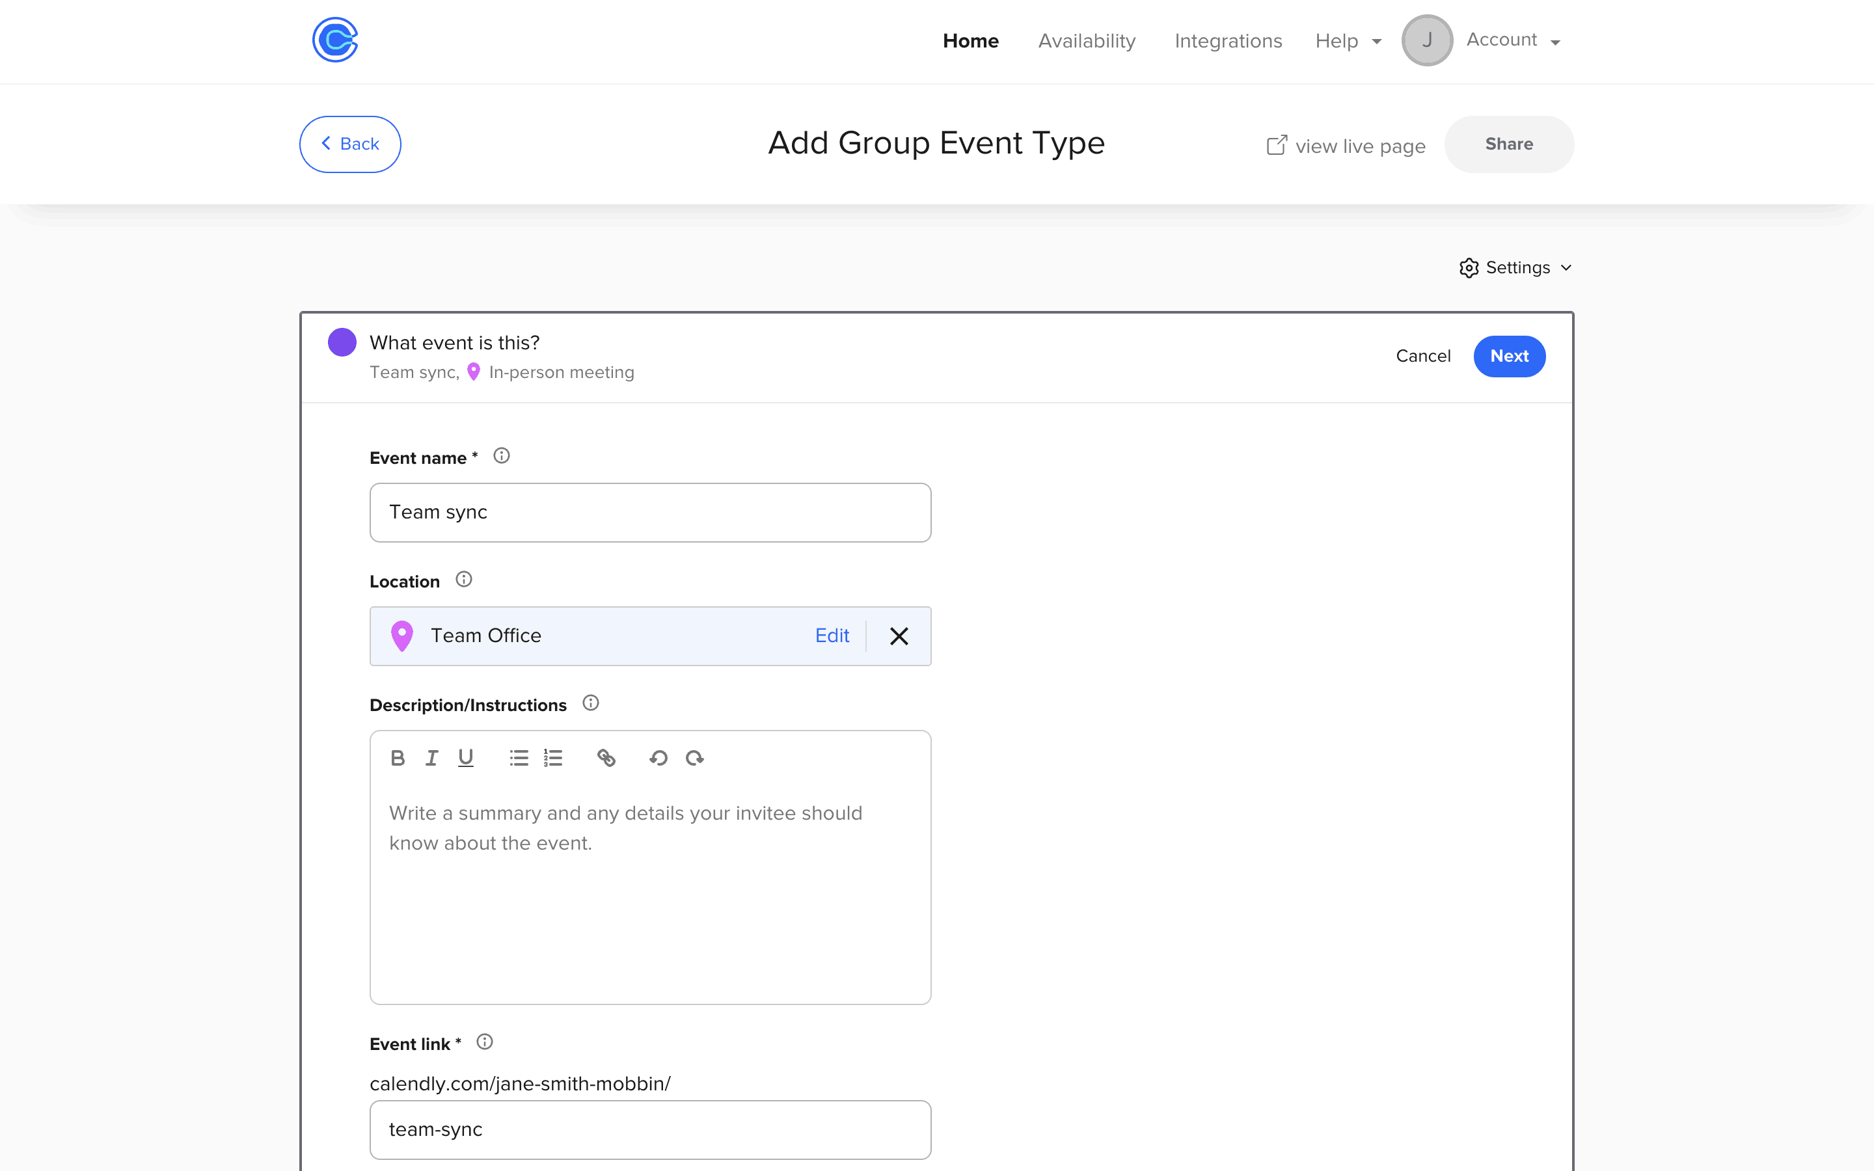
Task: Toggle bold formatting in description editor
Action: pos(398,758)
